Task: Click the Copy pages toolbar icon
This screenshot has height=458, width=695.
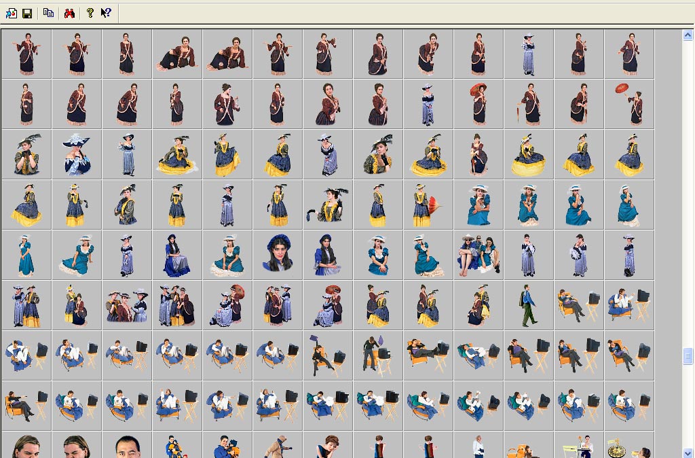Action: point(48,13)
